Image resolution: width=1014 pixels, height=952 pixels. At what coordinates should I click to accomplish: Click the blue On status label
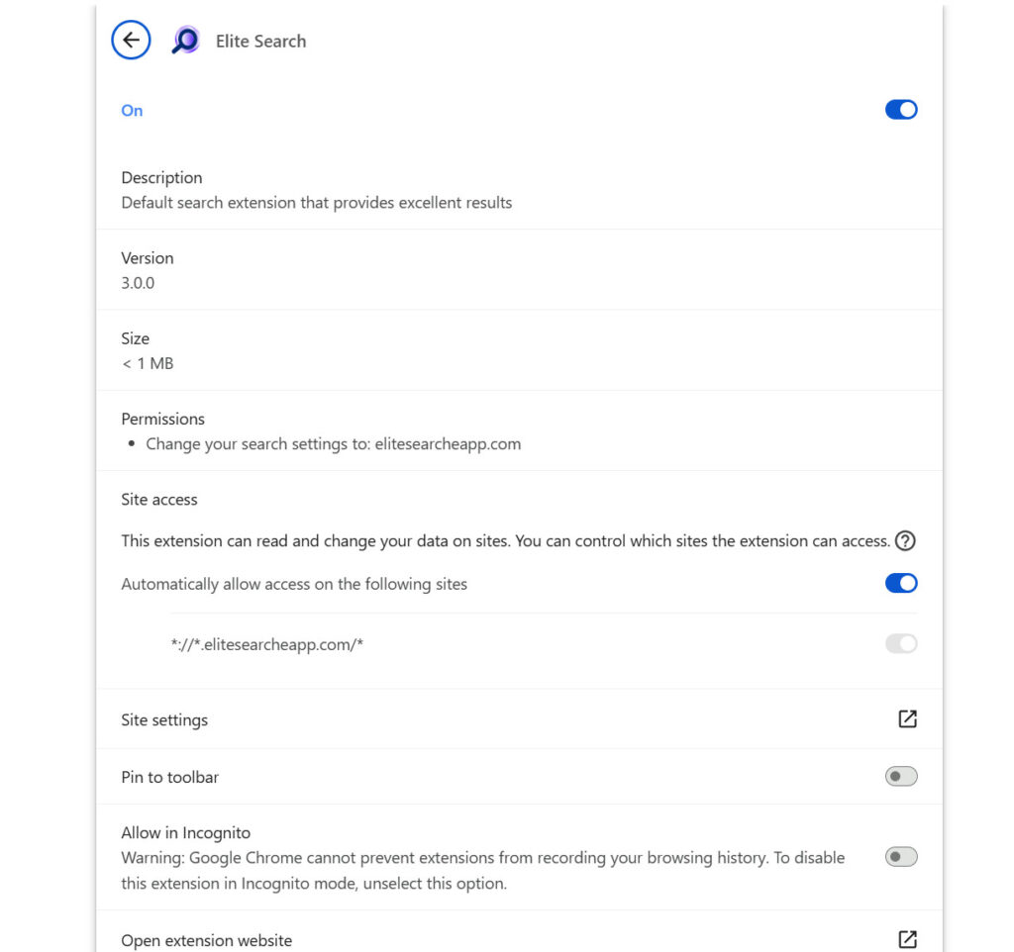click(132, 111)
